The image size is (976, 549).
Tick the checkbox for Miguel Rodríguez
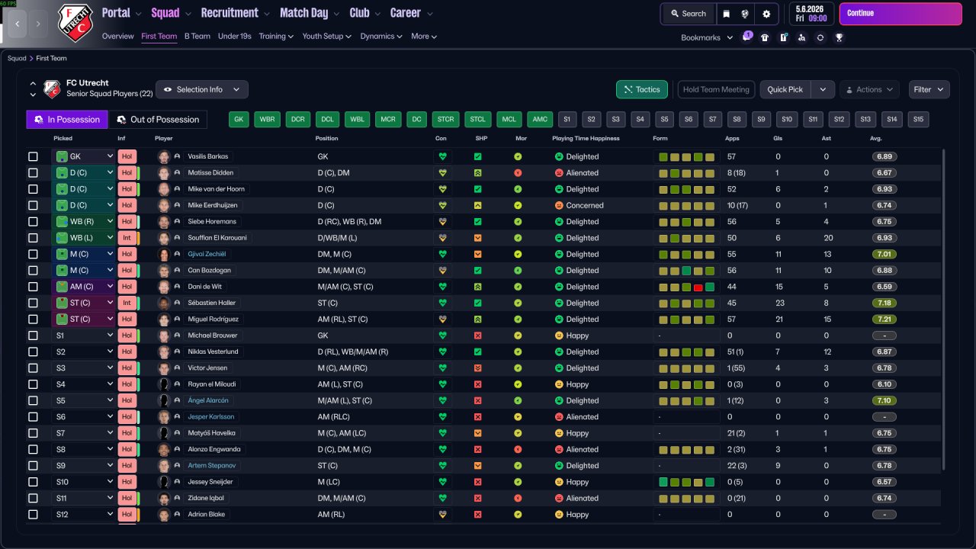point(33,319)
